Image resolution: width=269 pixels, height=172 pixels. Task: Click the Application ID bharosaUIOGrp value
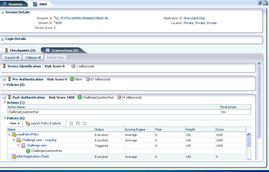pyautogui.click(x=194, y=18)
